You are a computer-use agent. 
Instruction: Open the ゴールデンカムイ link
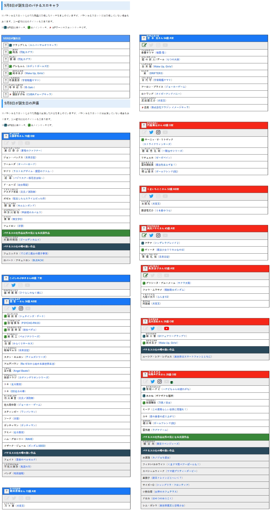[30, 240]
